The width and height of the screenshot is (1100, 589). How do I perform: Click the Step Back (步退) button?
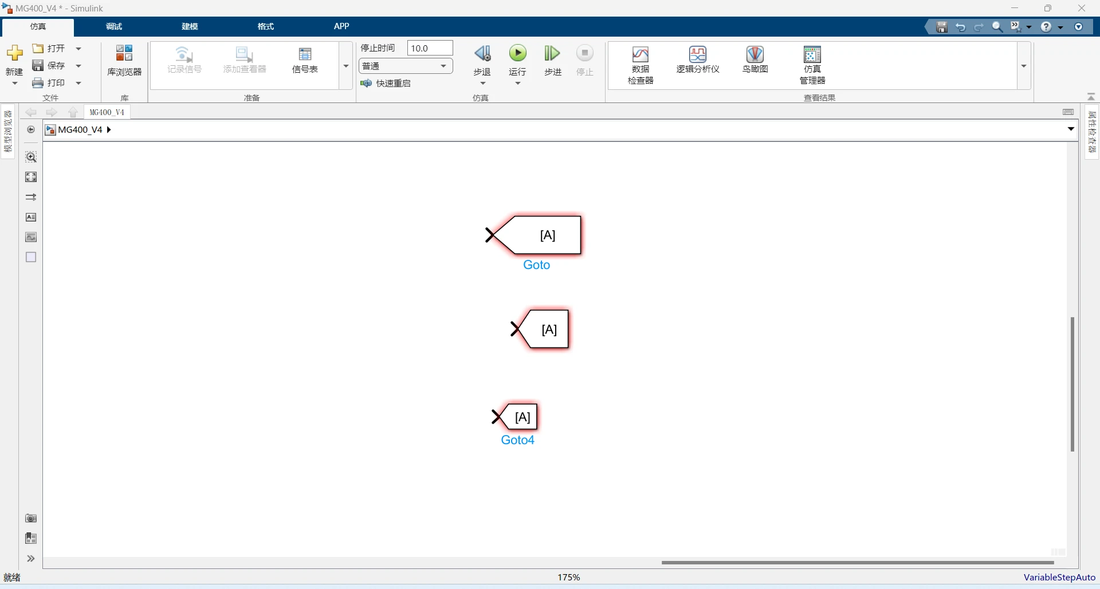pos(482,60)
